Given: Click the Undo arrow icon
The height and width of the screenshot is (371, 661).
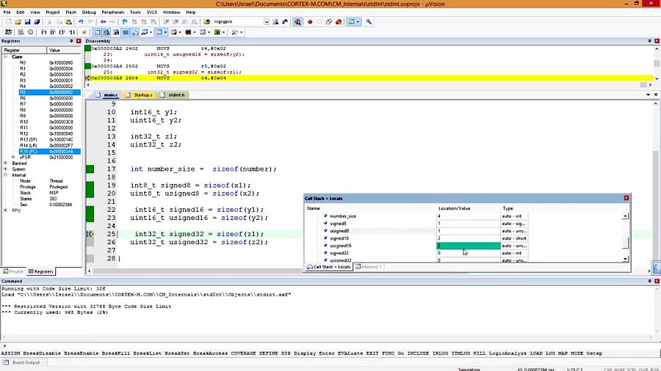Looking at the screenshot, I should (x=80, y=22).
